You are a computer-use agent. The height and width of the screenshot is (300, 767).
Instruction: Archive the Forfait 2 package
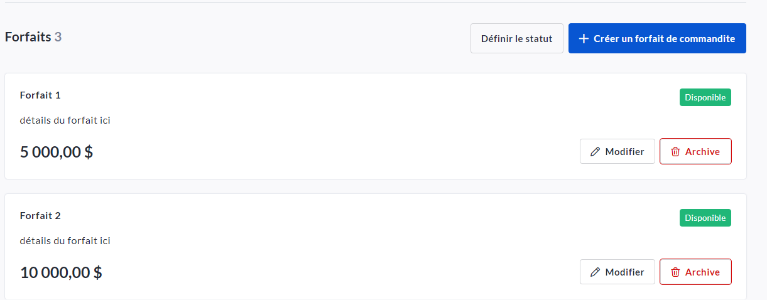(695, 272)
